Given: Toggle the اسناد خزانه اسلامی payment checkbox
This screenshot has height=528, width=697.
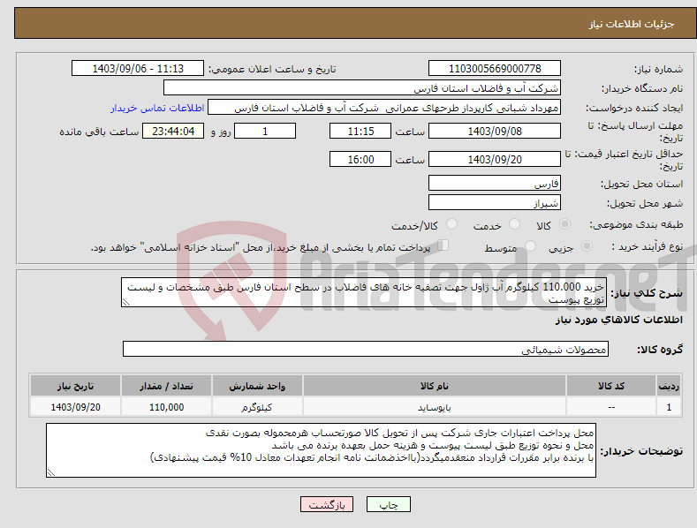Looking at the screenshot, I should [443, 245].
